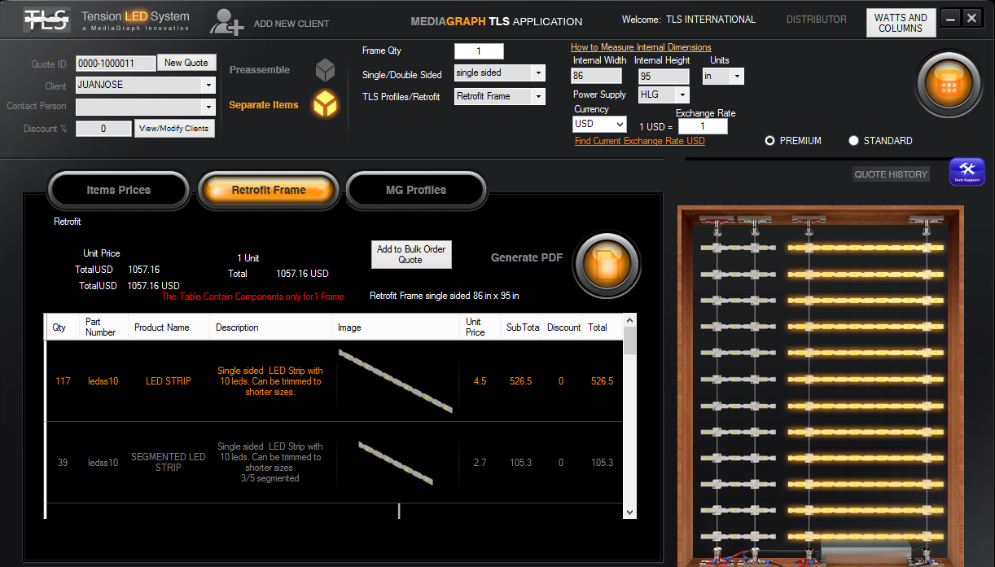Click the Discount column header
Viewport: 995px width, 567px height.
(x=563, y=327)
